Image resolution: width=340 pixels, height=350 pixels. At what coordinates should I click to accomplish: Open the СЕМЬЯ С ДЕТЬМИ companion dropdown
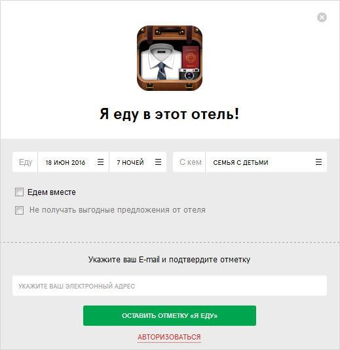click(x=266, y=162)
